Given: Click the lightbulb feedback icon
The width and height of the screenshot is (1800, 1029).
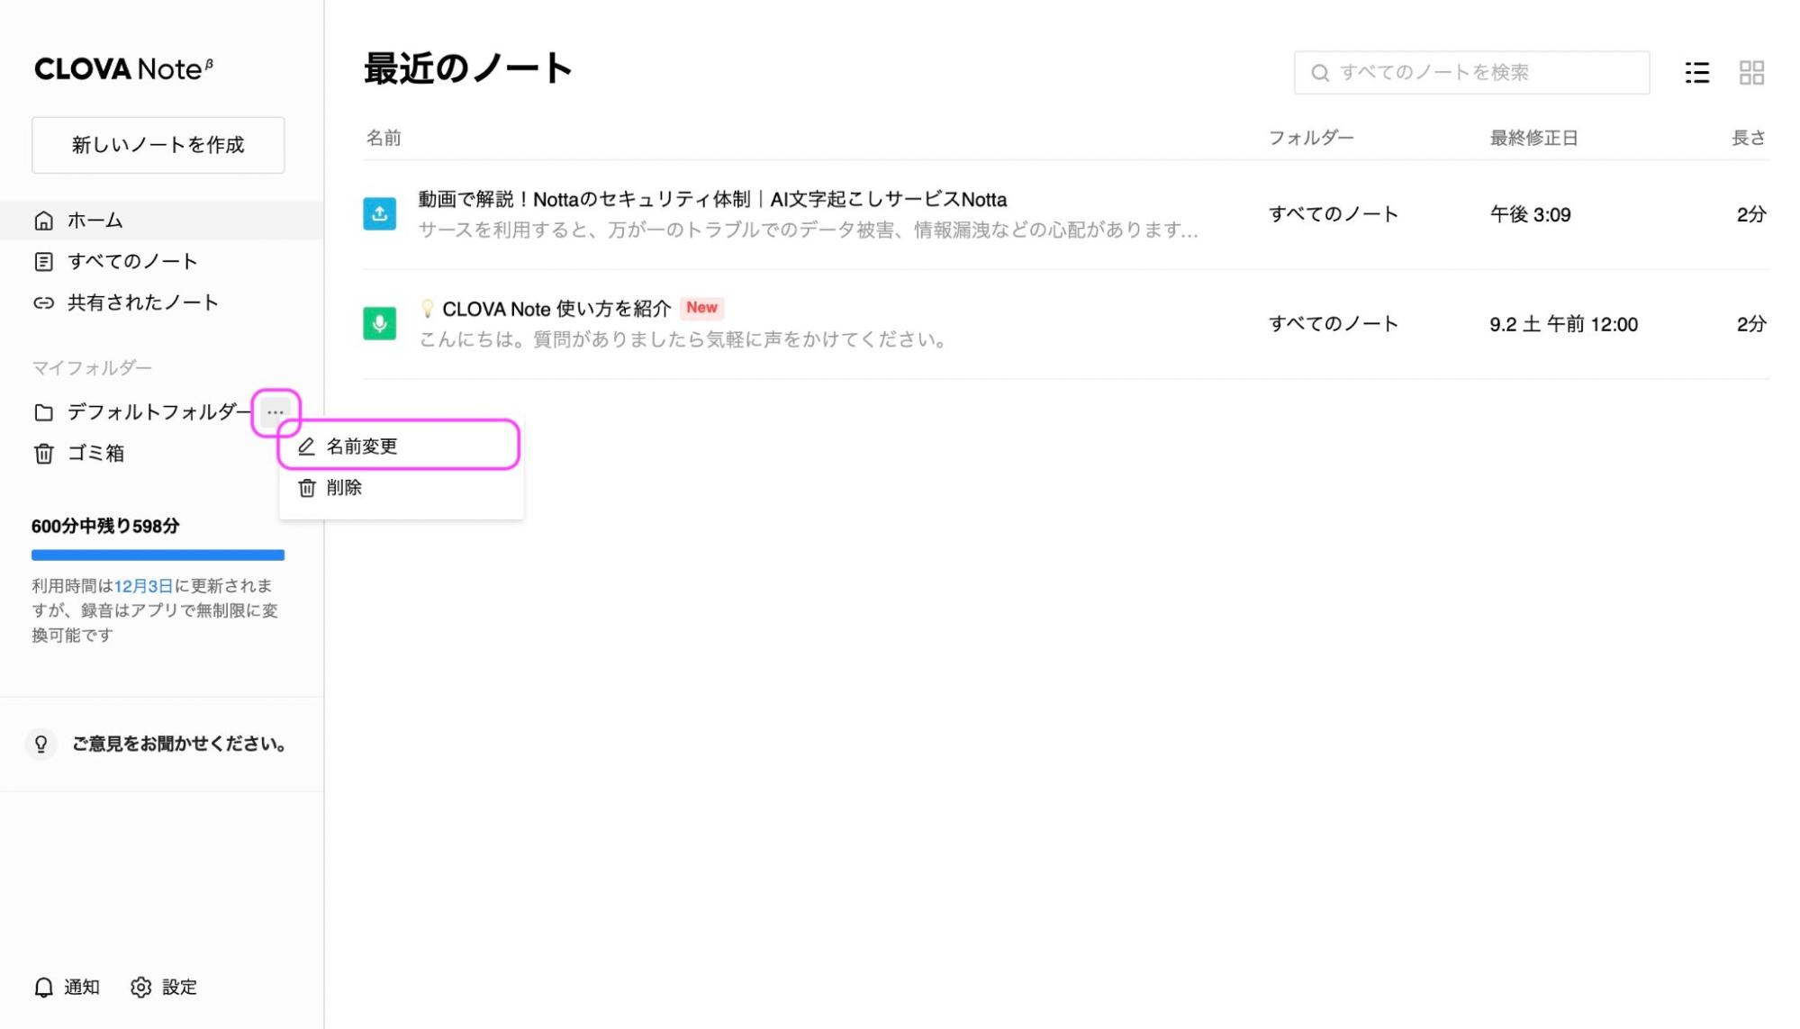Looking at the screenshot, I should [x=41, y=744].
